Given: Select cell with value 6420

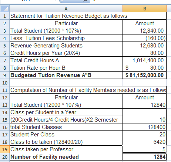Looking at the screenshot, I should (144, 142).
